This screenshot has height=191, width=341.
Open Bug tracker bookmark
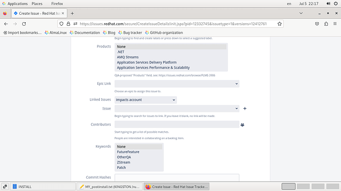[130, 33]
